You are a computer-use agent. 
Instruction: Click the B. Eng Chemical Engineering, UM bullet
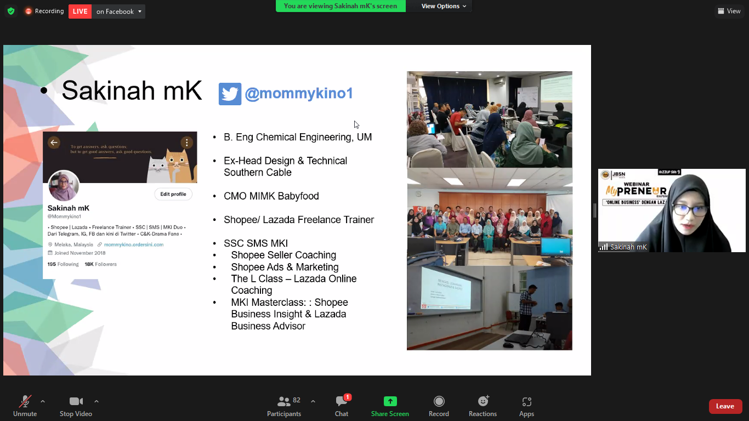point(298,137)
